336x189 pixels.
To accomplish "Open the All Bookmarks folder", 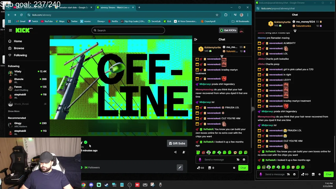I will point(240,21).
